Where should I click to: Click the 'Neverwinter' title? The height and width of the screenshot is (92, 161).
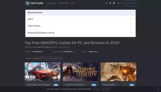click(x=109, y=85)
